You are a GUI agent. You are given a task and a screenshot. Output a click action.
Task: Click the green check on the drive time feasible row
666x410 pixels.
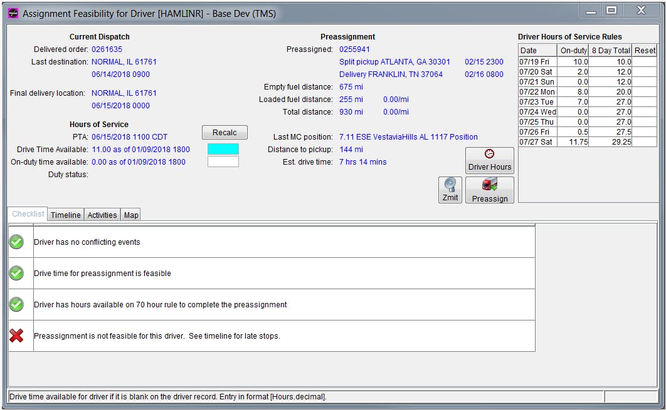(16, 273)
